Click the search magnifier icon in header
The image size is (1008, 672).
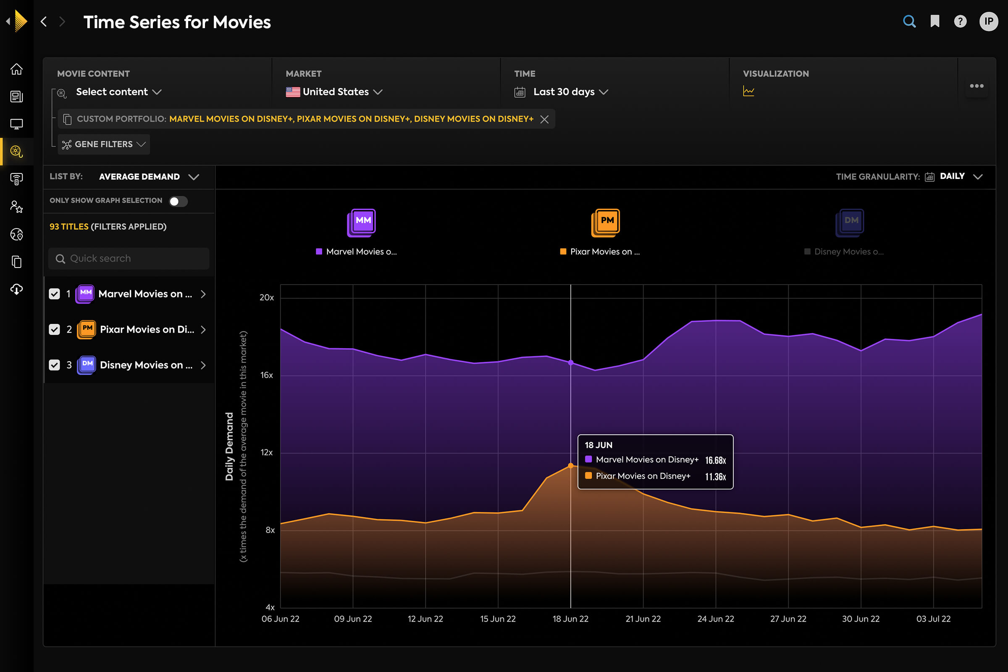tap(909, 21)
